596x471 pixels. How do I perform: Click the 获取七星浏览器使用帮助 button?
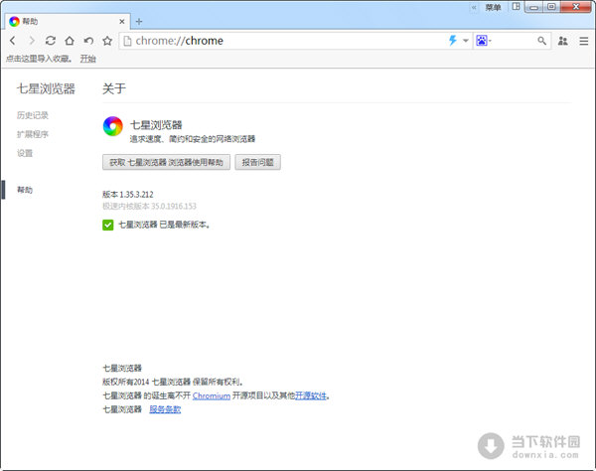click(x=166, y=162)
